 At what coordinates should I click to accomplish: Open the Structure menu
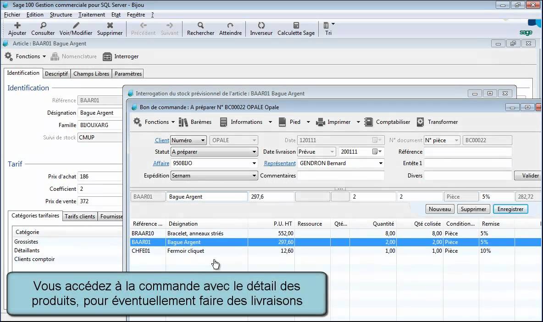61,15
